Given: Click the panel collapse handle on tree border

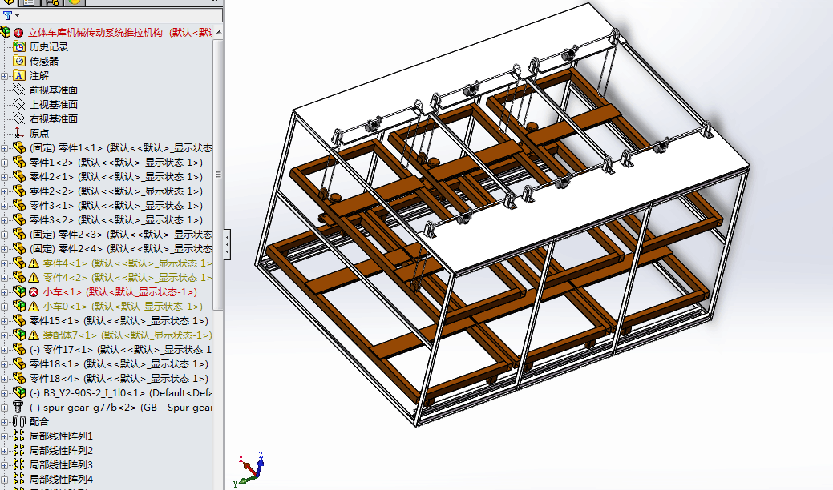Looking at the screenshot, I should click(227, 244).
